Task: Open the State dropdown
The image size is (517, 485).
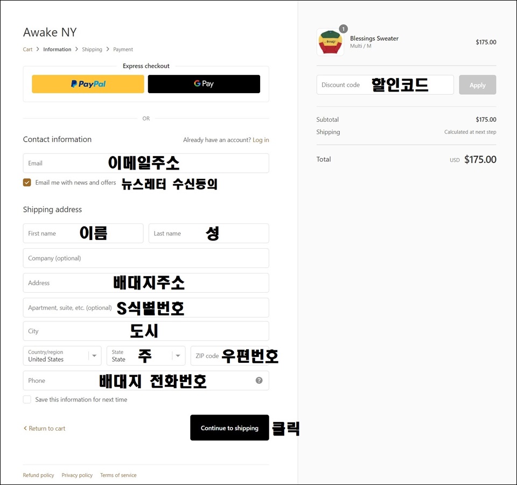Action: click(x=146, y=356)
